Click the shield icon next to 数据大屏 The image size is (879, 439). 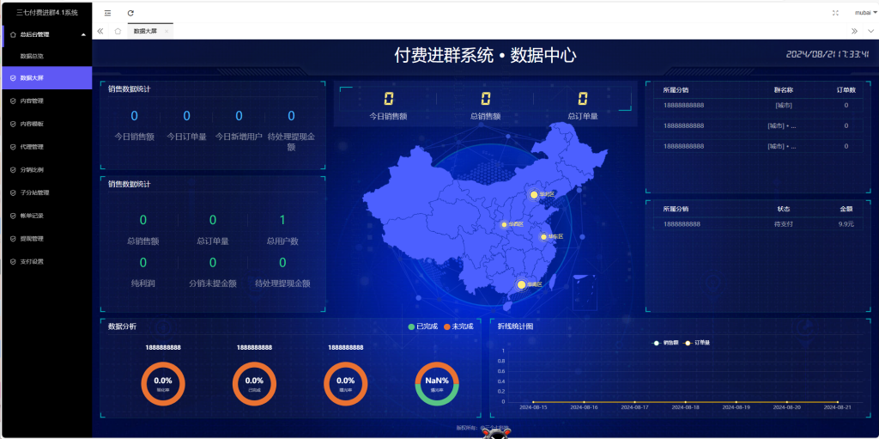tap(13, 78)
